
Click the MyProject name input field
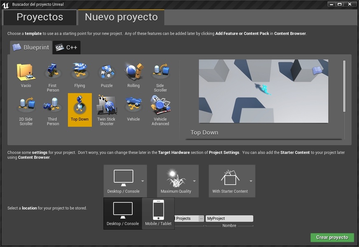(229, 219)
